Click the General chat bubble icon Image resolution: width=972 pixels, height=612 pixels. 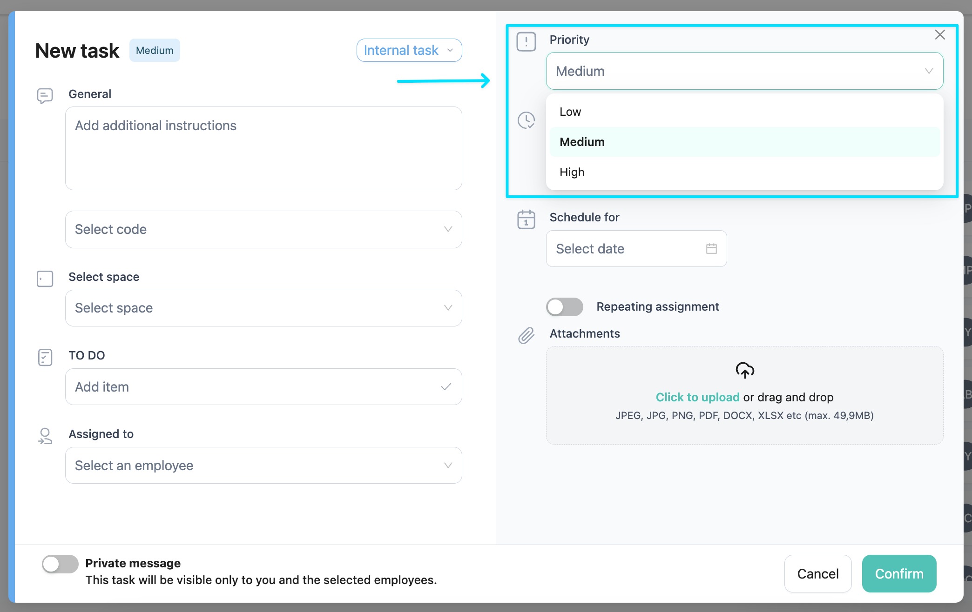point(45,96)
